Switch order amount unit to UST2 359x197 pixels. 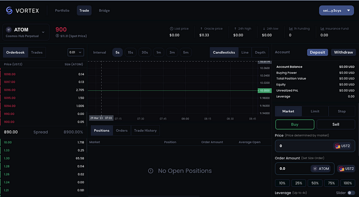pos(346,169)
